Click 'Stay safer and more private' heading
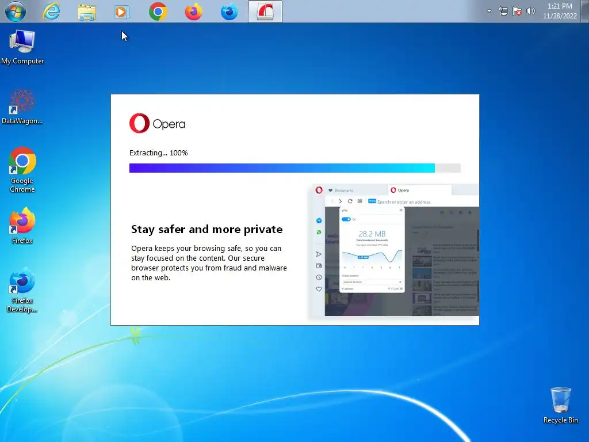The height and width of the screenshot is (442, 589). pyautogui.click(x=206, y=229)
